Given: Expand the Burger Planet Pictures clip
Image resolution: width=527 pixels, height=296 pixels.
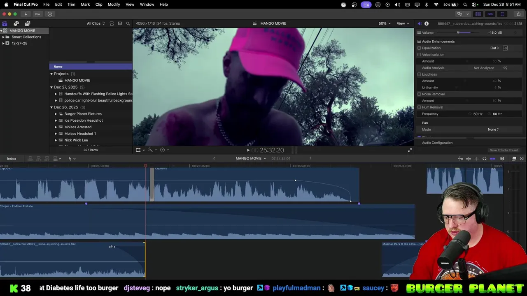Looking at the screenshot, I should pos(56,114).
